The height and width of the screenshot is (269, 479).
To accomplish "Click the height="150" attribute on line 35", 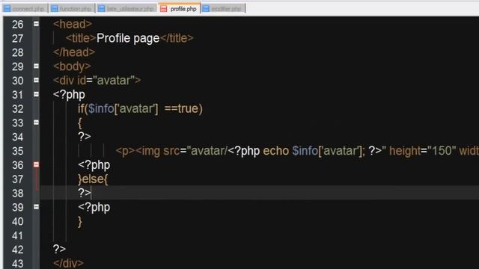I will [422, 151].
